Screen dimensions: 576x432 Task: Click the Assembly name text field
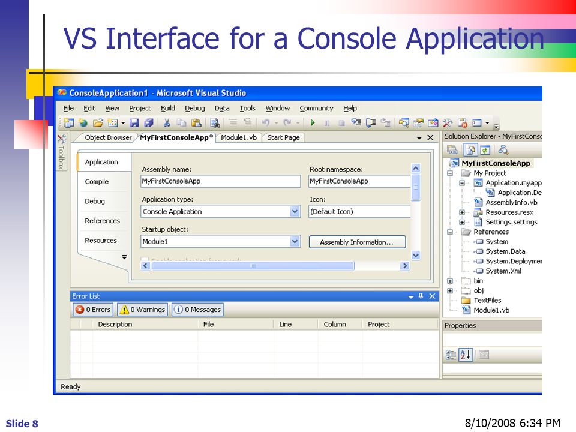(x=220, y=181)
